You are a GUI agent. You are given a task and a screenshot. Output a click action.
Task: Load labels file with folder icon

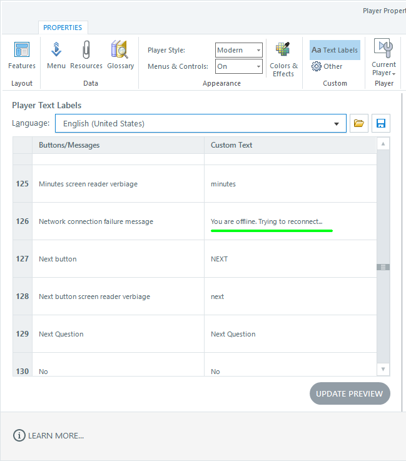[358, 123]
